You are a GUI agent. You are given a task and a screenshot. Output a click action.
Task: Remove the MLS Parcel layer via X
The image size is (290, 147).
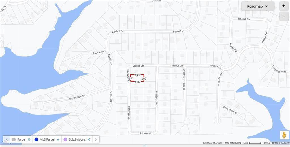click(x=58, y=139)
